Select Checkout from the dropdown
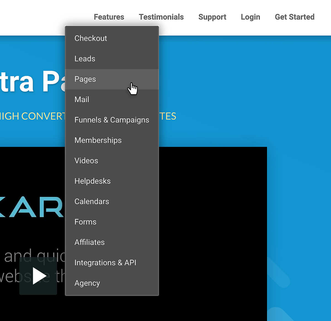This screenshot has width=331, height=321. (x=91, y=38)
